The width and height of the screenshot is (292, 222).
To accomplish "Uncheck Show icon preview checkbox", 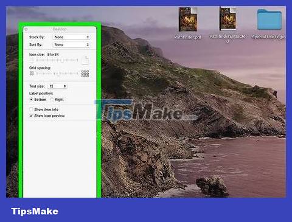I will coord(31,116).
